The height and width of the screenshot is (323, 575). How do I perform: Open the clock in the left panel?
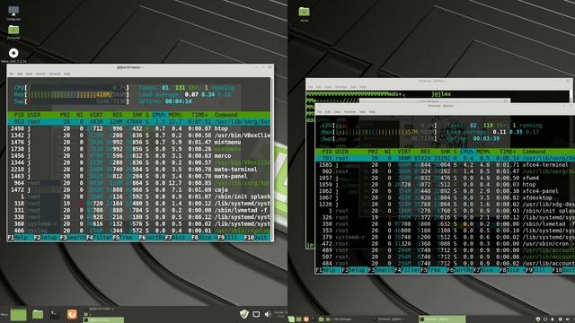coord(281,314)
